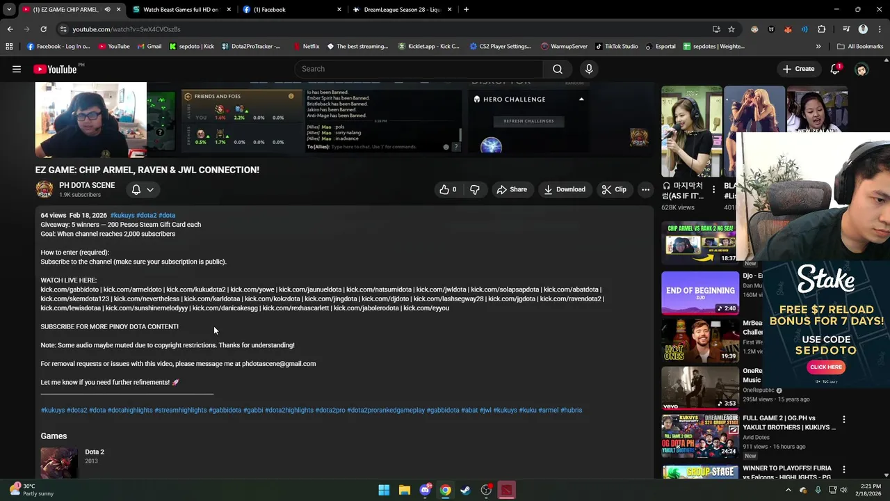Show hidden bookmarks overflow chevron
The image size is (890, 501).
click(x=818, y=47)
